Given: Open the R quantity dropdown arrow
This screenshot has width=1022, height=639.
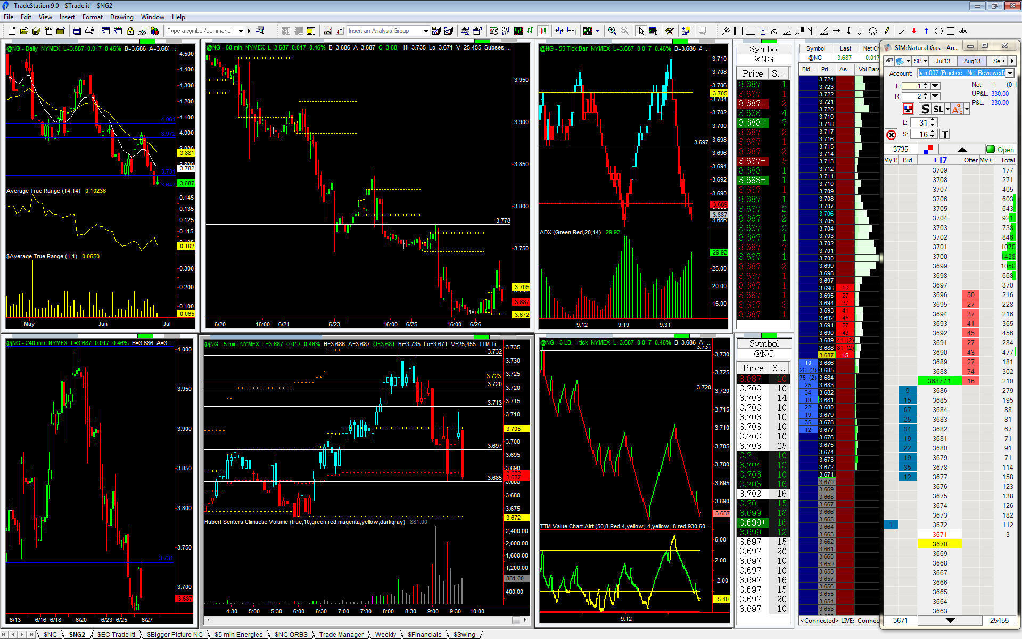Looking at the screenshot, I should pyautogui.click(x=935, y=96).
